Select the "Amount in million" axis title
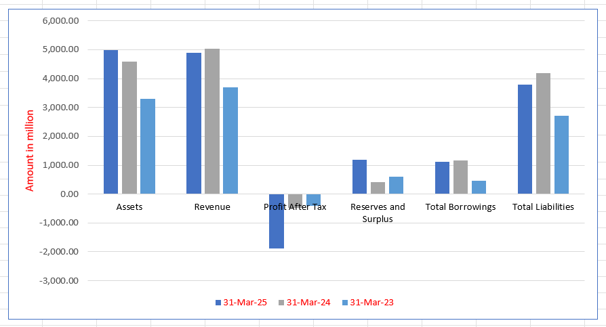This screenshot has height=327, width=606. 30,150
